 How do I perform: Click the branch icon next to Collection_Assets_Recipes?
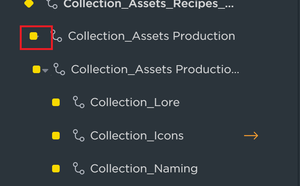[x=52, y=4]
